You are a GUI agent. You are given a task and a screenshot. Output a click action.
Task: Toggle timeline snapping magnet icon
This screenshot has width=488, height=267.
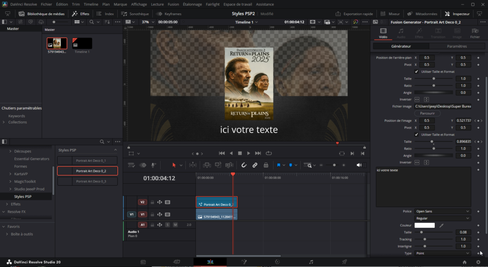(x=244, y=165)
